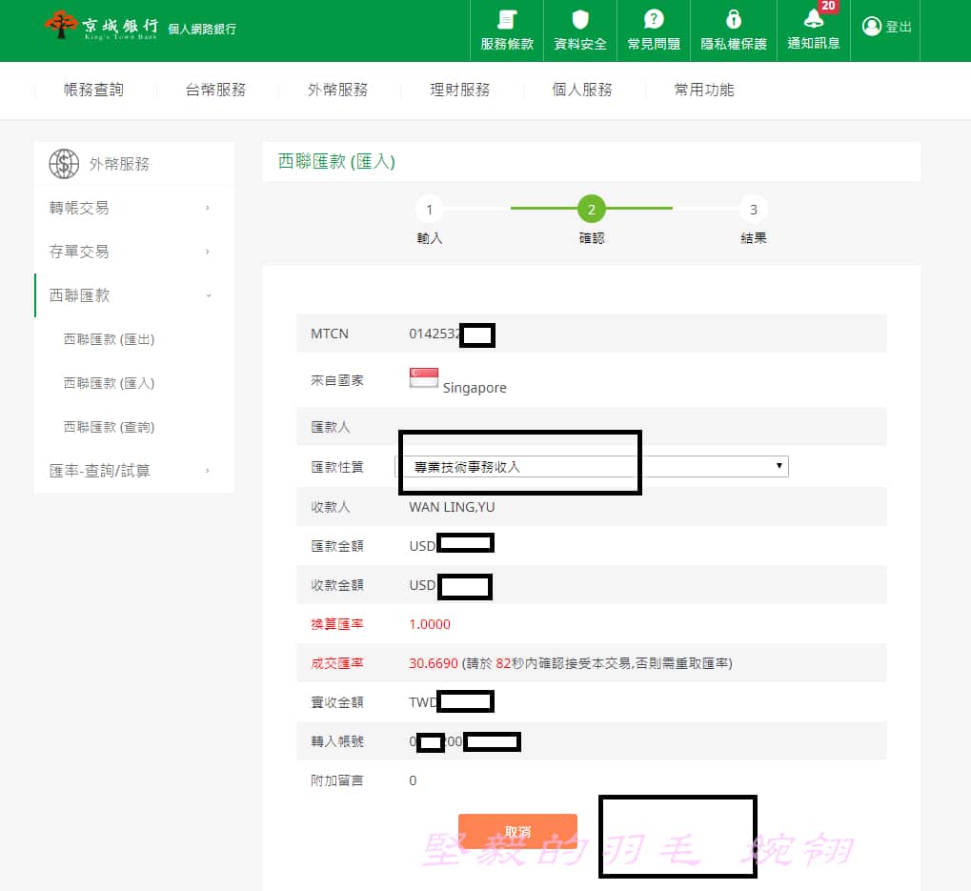971x891 pixels.
Task: Click the King's Town Bank tree logo
Action: coord(62,26)
